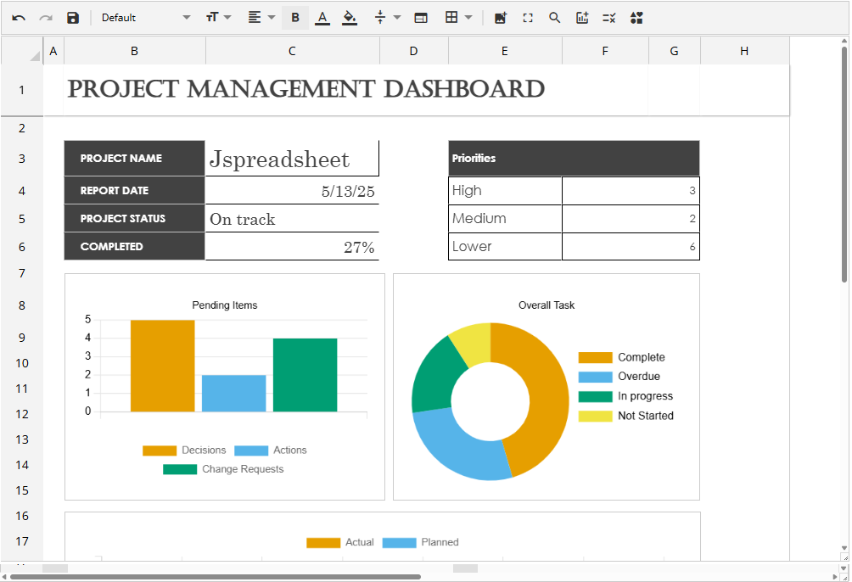
Task: Toggle bold formatting button
Action: coord(295,18)
